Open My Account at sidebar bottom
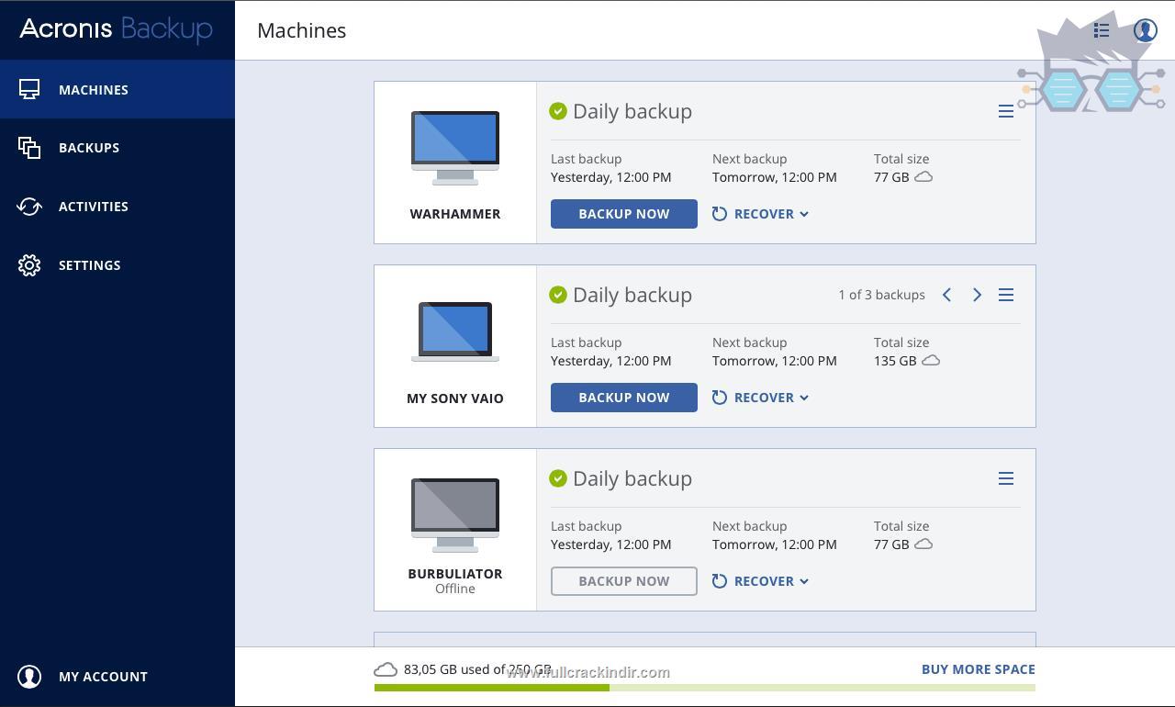The width and height of the screenshot is (1175, 707). pos(117,677)
